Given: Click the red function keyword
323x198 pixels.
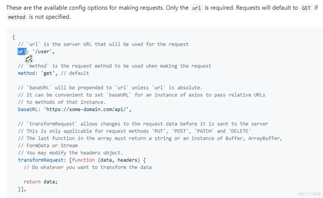Looking at the screenshot, I should coord(83,160).
